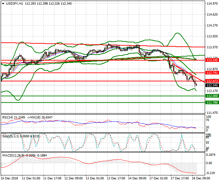Click the 14 Dec 09:00 time axis label
Image resolution: width=219 pixels, height=182 pixels.
point(137,178)
